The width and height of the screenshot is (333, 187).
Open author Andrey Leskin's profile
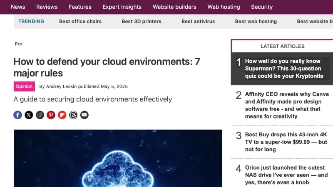61,86
